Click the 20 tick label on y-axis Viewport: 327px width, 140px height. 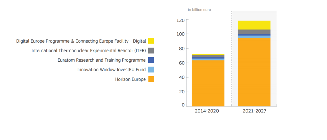coord(182,92)
